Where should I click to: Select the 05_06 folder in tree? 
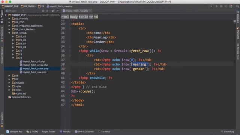pyautogui.click(x=21, y=40)
